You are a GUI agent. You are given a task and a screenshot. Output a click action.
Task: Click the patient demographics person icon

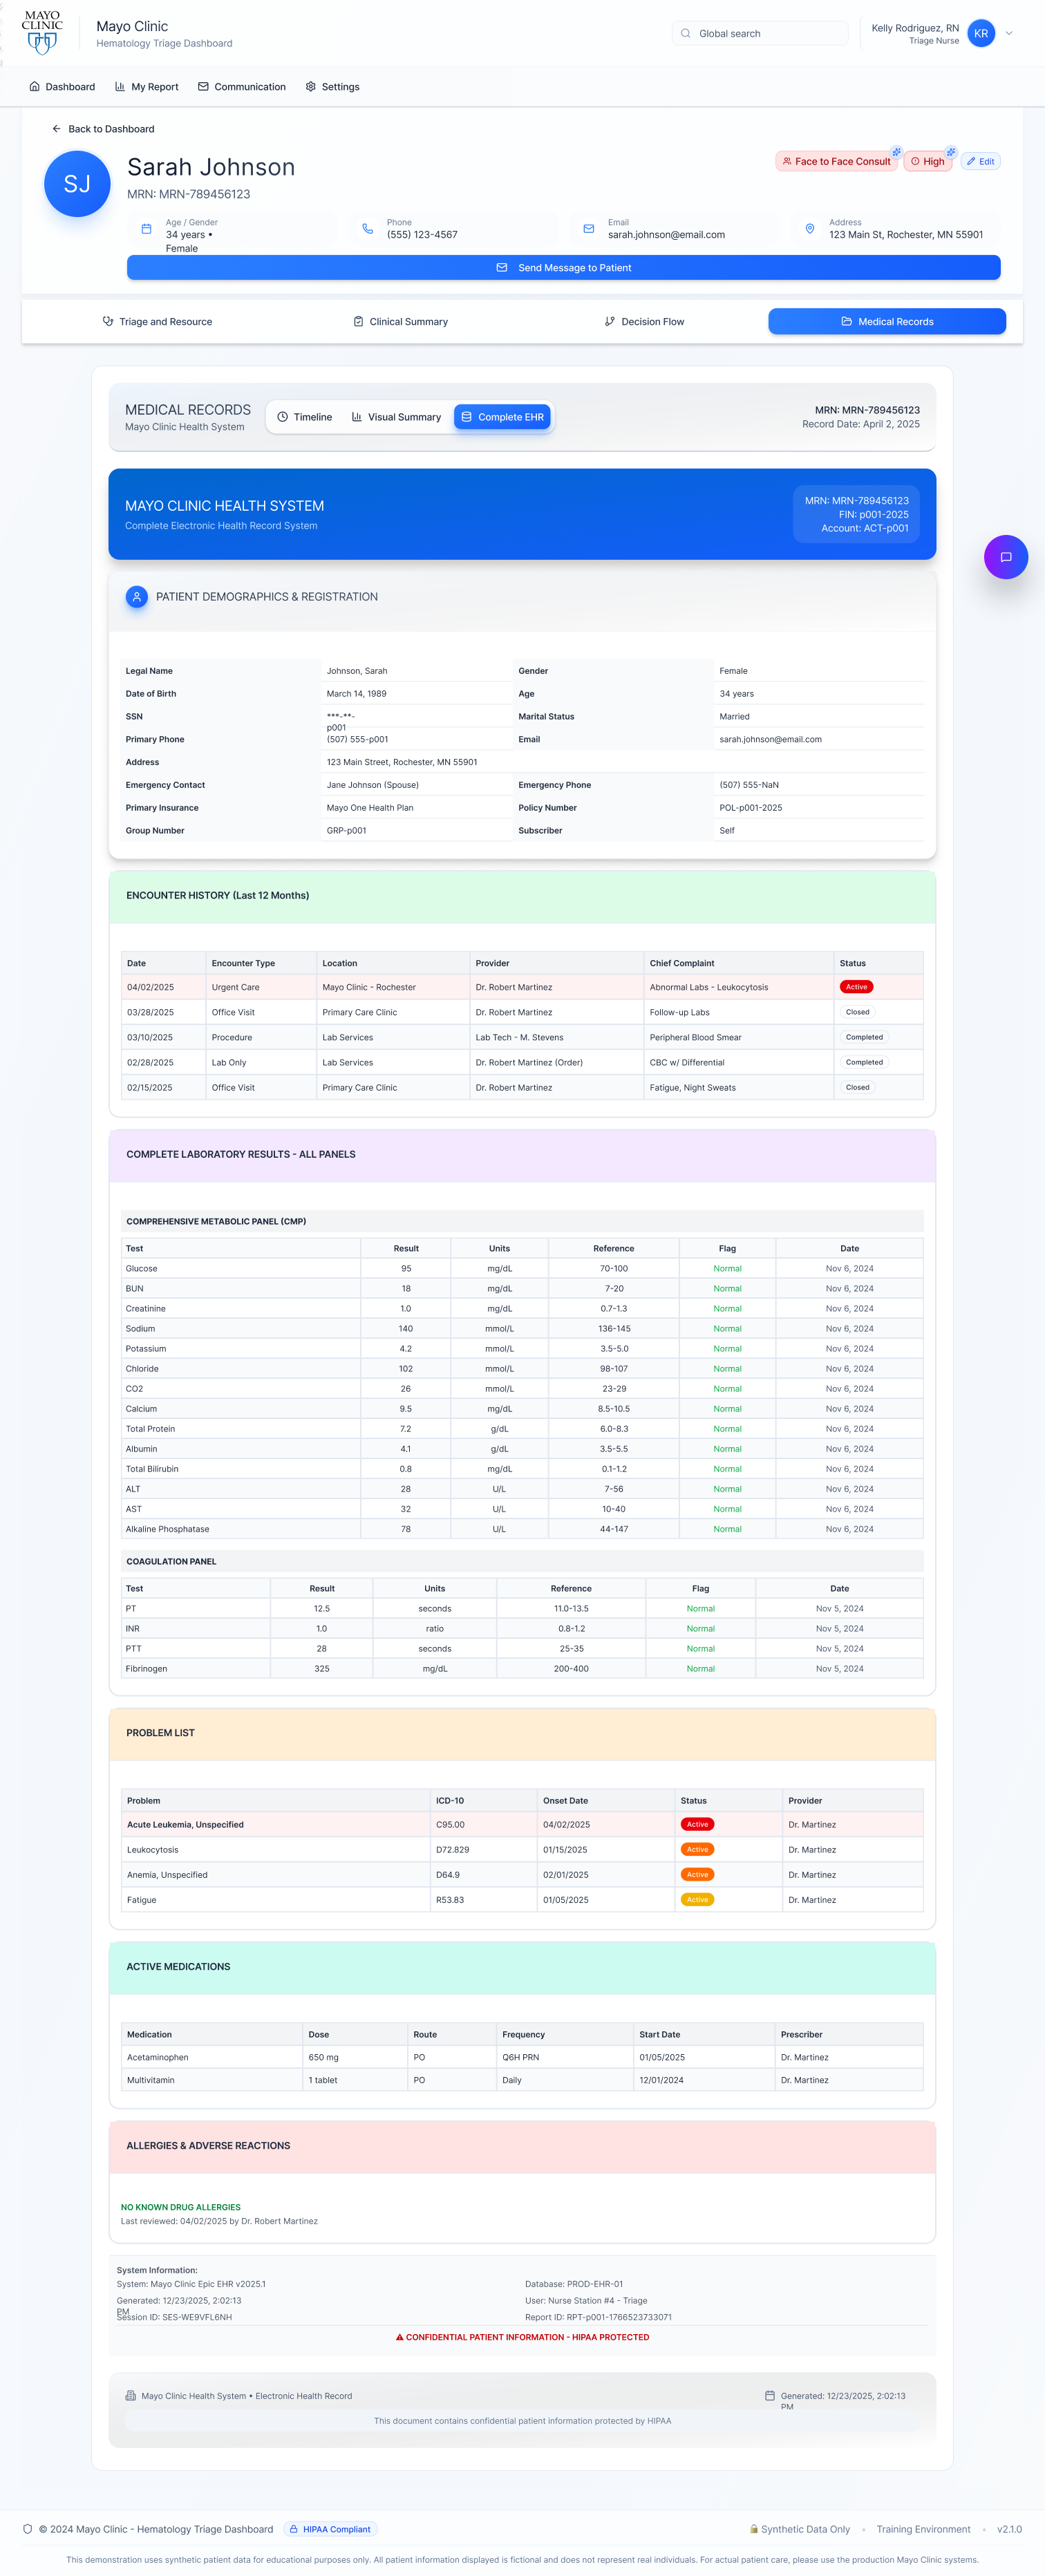137,597
